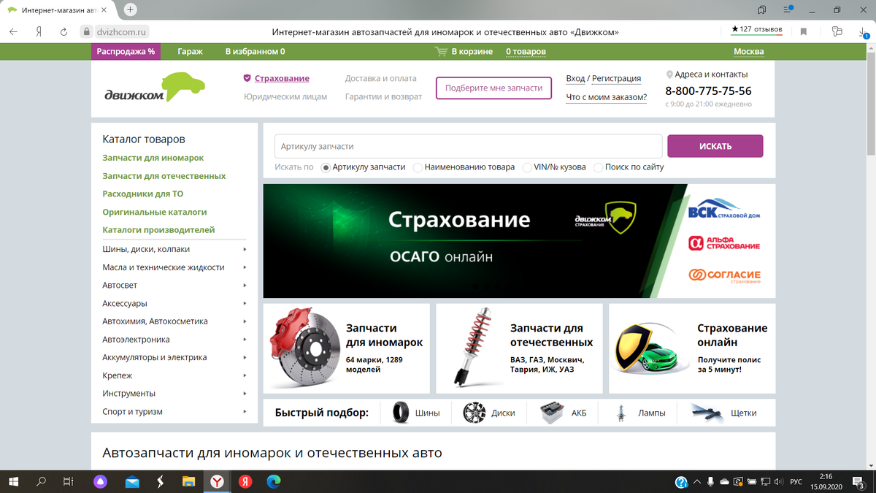The image size is (876, 493).
Task: Select the Наименованию товара radio option
Action: point(418,167)
